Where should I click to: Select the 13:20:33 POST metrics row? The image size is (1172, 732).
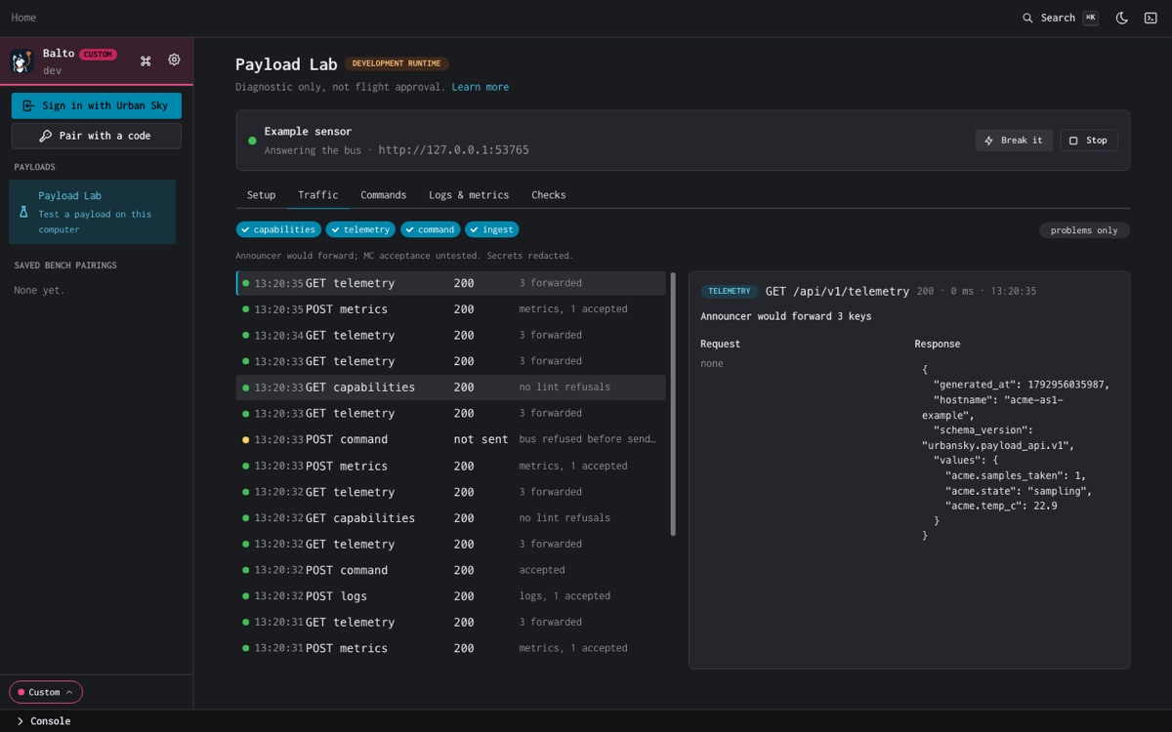451,467
